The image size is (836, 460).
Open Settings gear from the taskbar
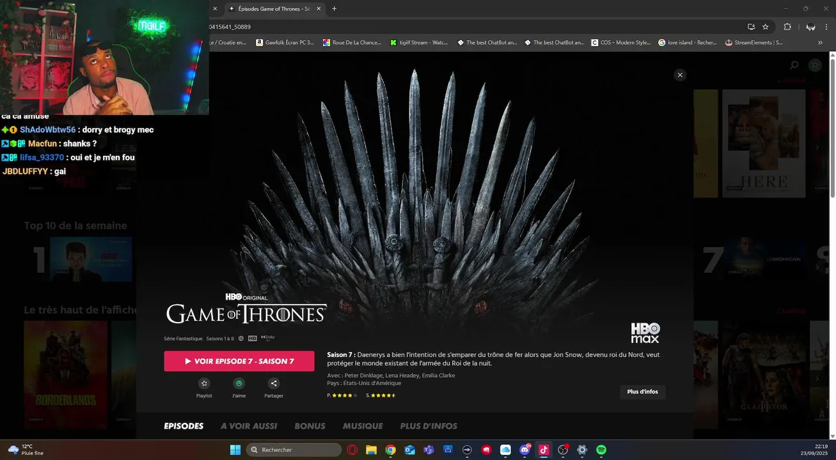coord(582,450)
